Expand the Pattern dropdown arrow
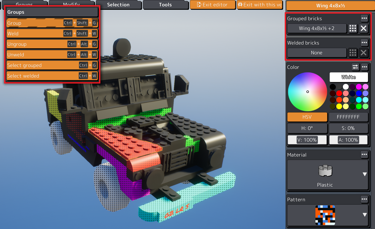 point(365,215)
